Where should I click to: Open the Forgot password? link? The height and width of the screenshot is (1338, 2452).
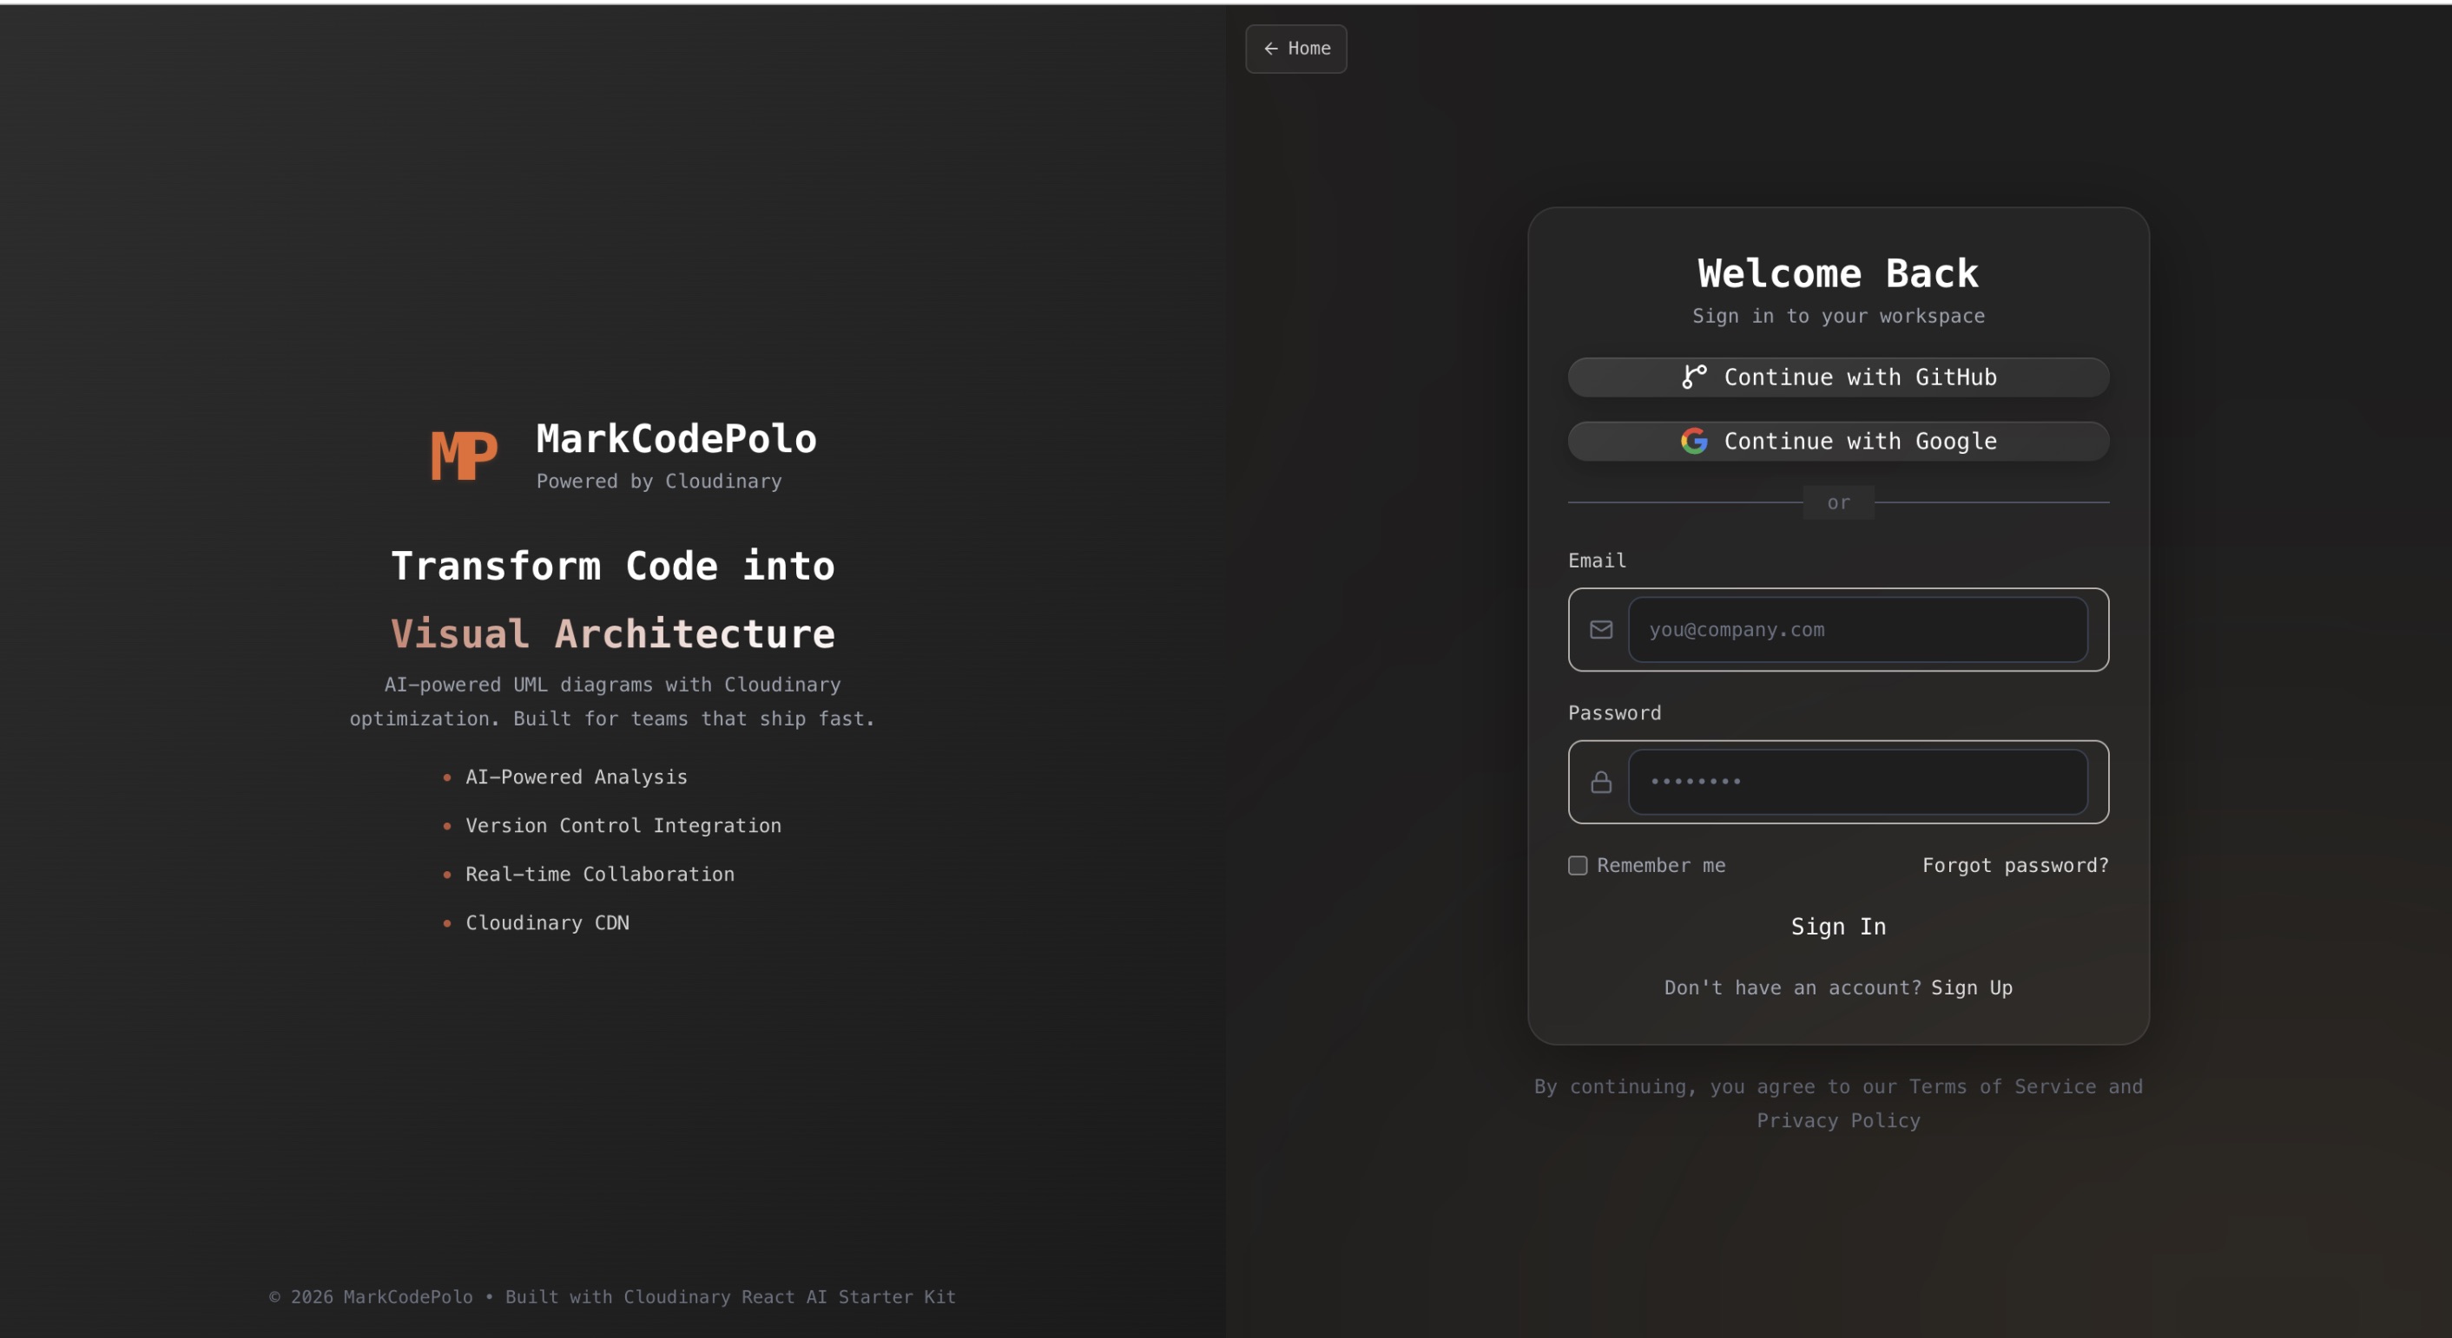pos(2014,865)
